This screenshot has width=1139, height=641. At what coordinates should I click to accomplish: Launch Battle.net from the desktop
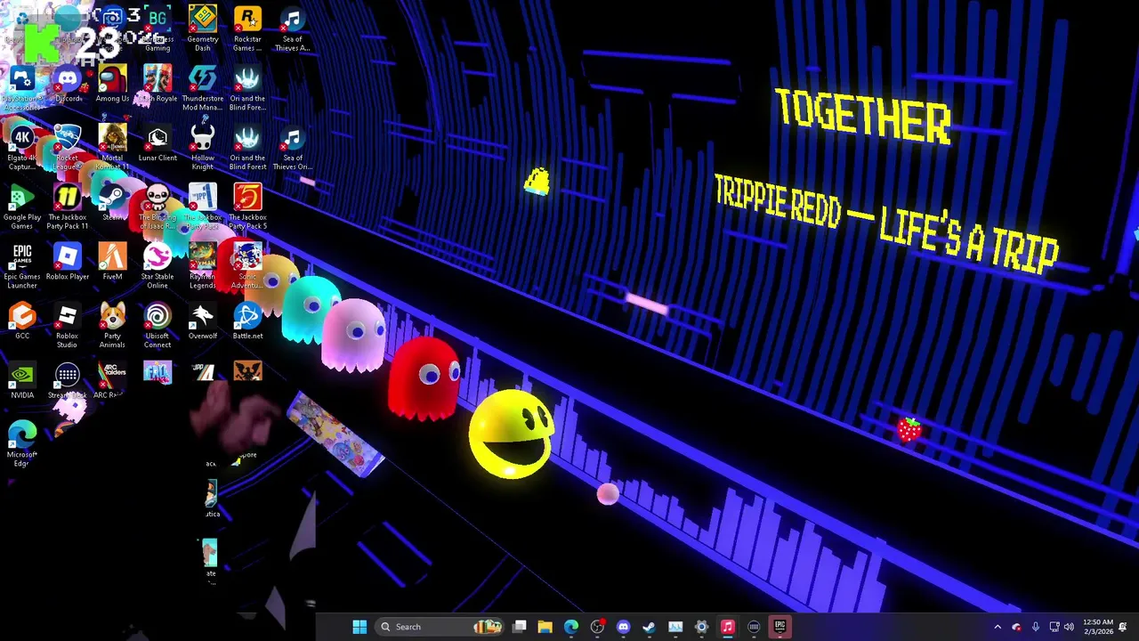(x=247, y=321)
